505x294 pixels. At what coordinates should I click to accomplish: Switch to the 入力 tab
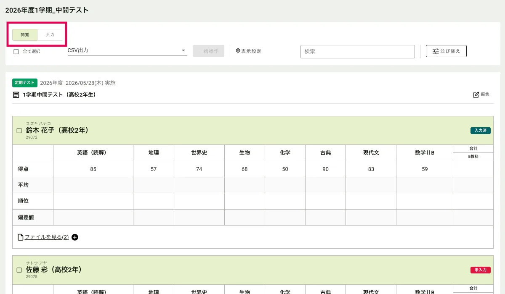(50, 34)
